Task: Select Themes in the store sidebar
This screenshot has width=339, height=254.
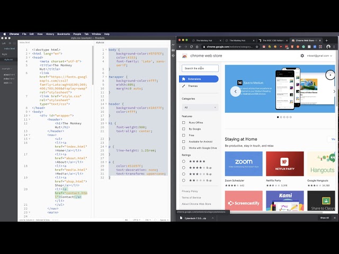Action: (193, 86)
